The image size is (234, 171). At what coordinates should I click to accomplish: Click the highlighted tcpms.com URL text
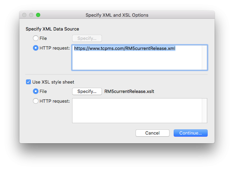(124, 49)
